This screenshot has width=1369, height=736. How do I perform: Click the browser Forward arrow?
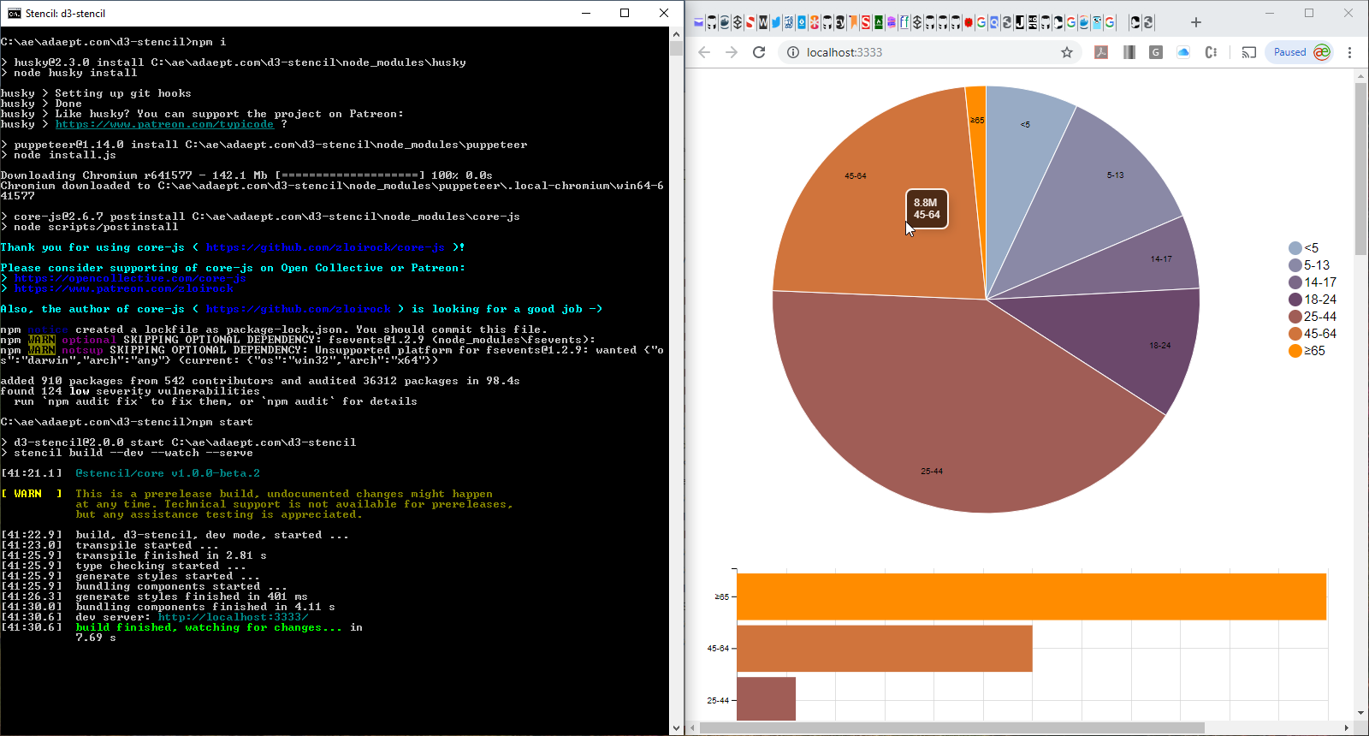click(732, 52)
